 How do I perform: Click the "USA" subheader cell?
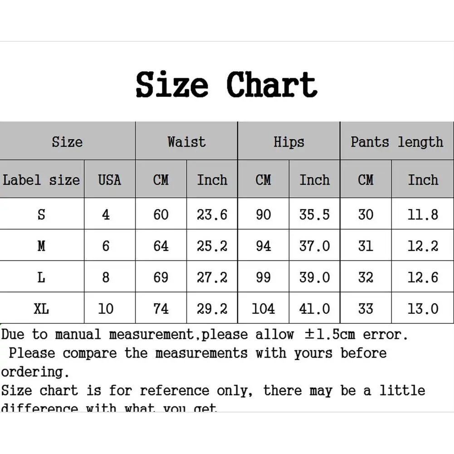tap(109, 180)
